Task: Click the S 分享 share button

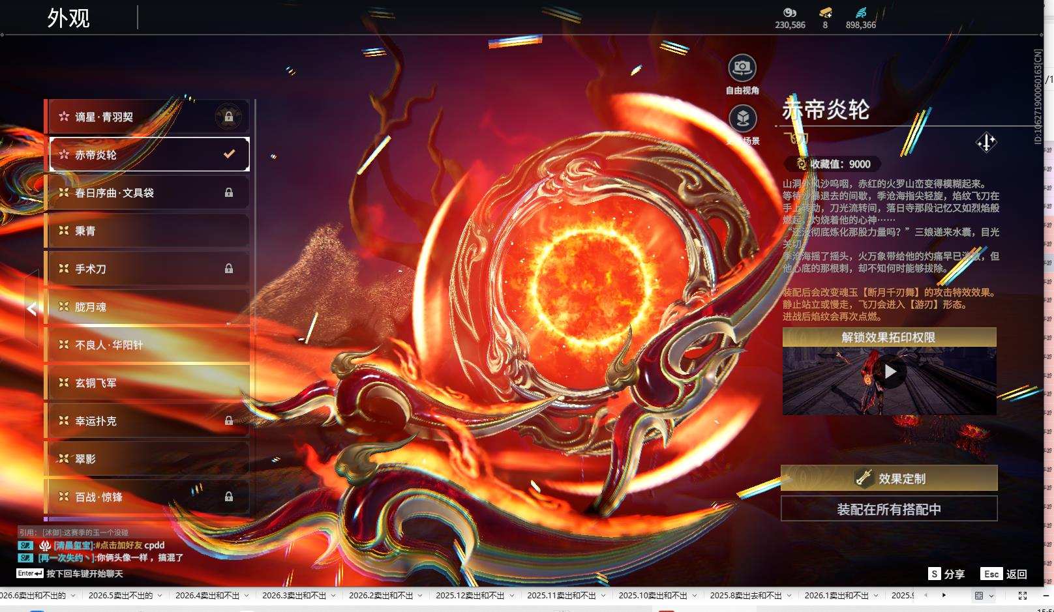Action: click(x=946, y=574)
